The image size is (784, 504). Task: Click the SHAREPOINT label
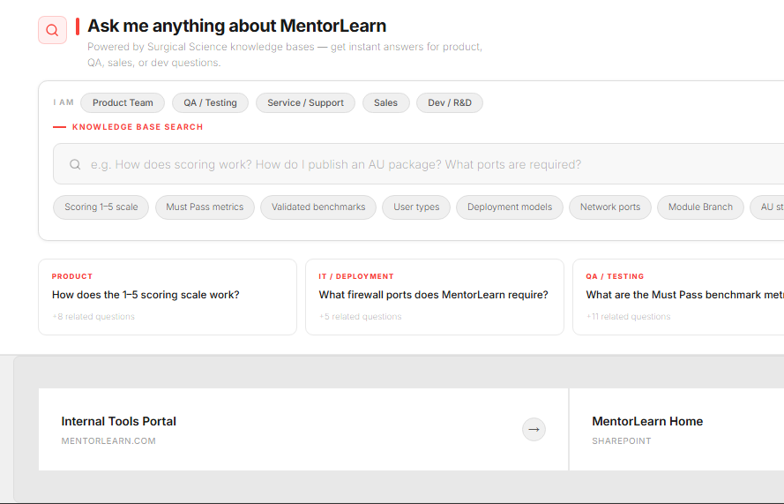click(622, 441)
